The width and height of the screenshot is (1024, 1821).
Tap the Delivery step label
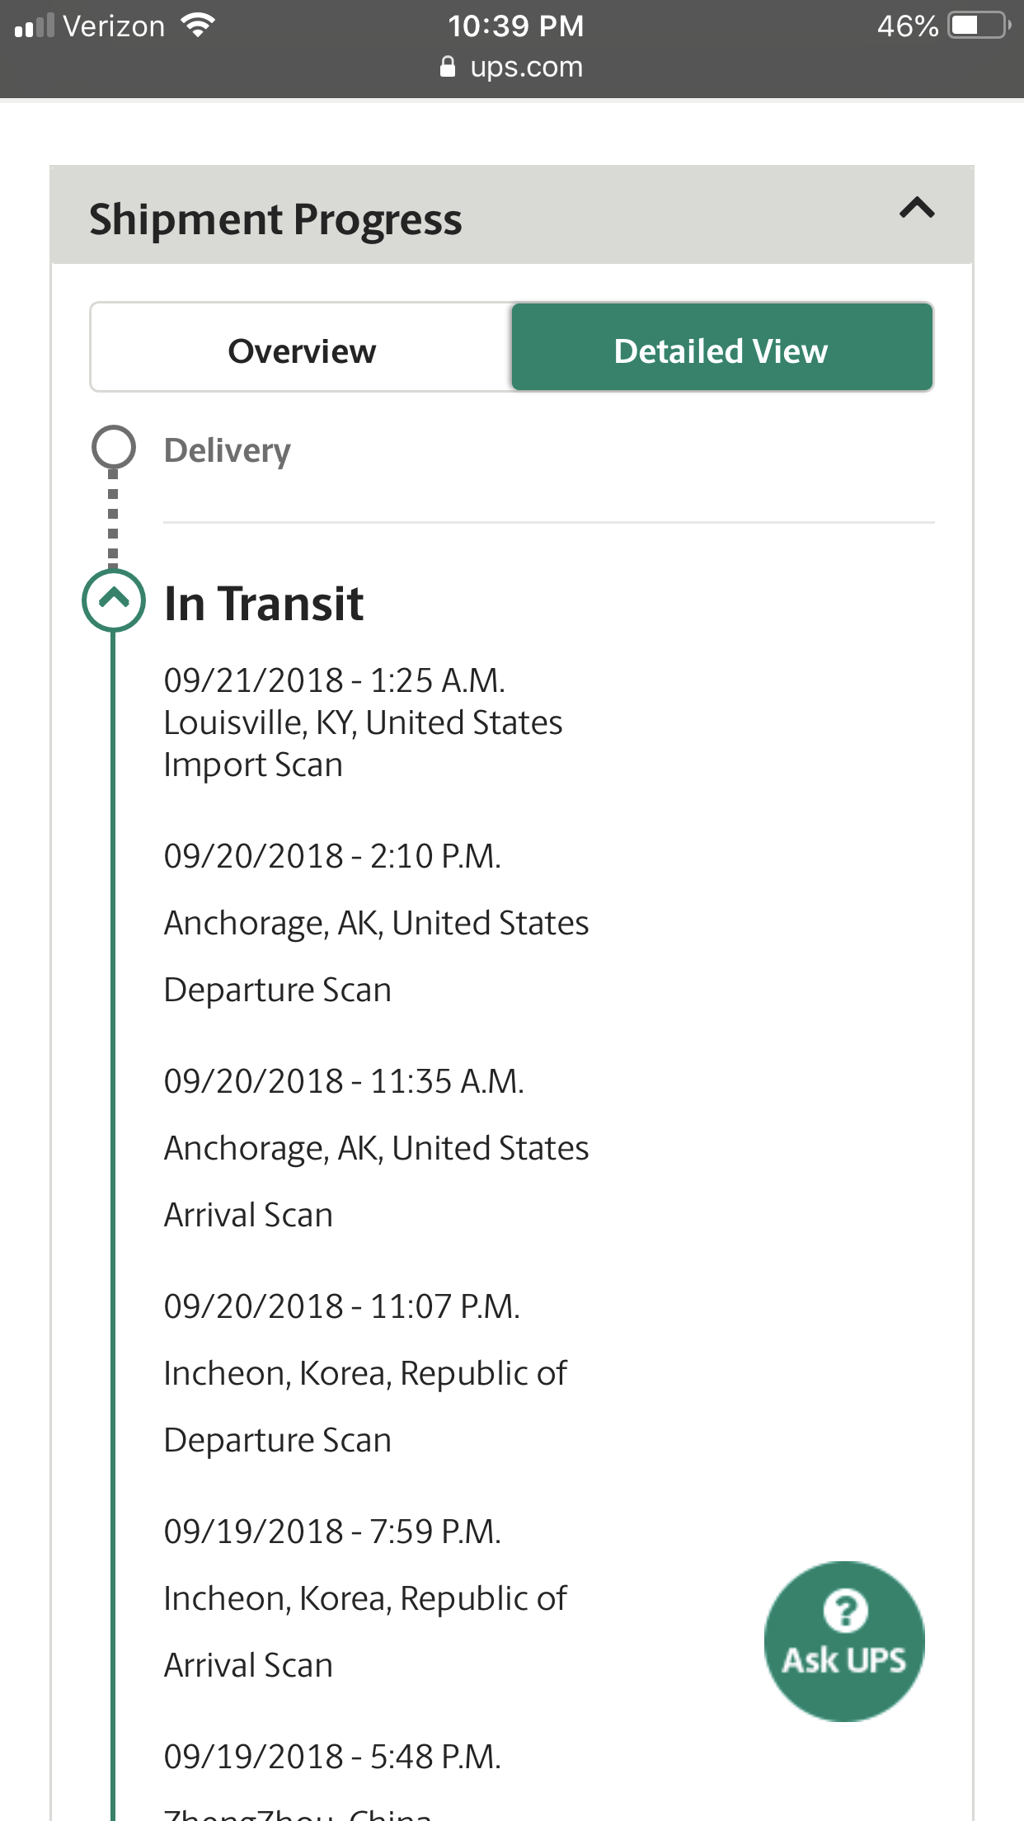pos(228,450)
